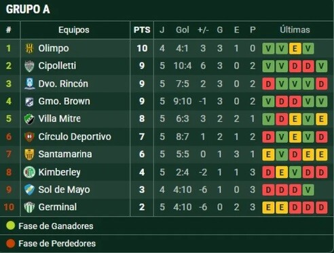The width and height of the screenshot is (334, 253).
Task: Click the Equipos column header
Action: [x=74, y=30]
